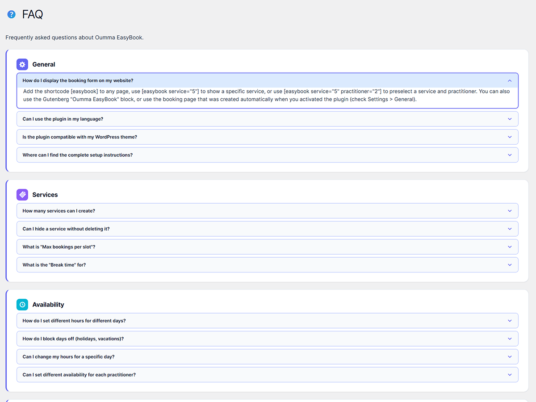The height and width of the screenshot is (402, 536).
Task: Click the General section gear icon
Action: (x=22, y=64)
